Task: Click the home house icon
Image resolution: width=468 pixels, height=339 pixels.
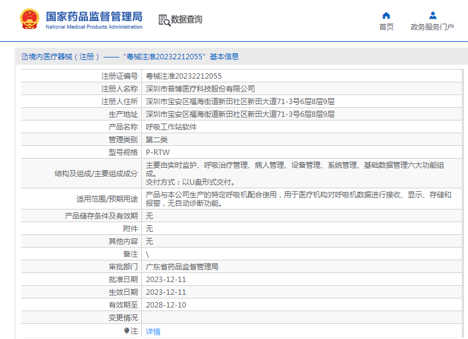Action: (386, 16)
